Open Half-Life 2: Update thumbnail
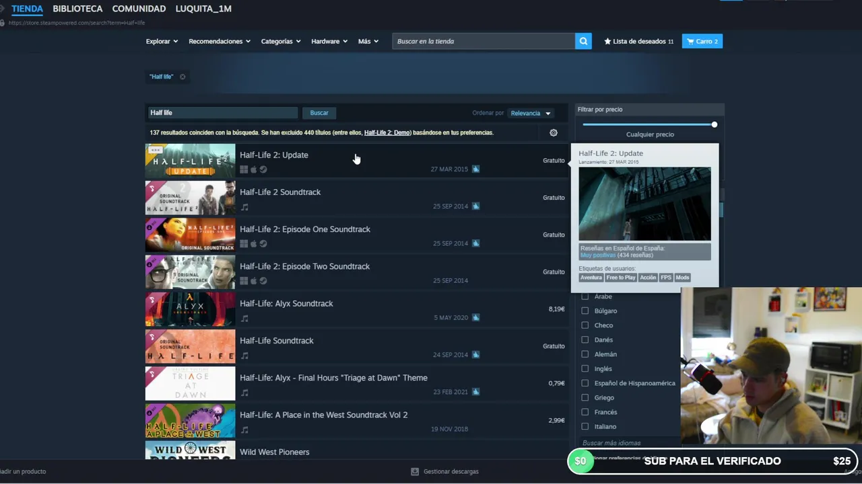 (191, 161)
